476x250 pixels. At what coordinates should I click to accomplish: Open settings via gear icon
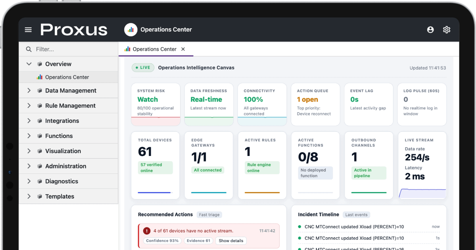click(447, 30)
